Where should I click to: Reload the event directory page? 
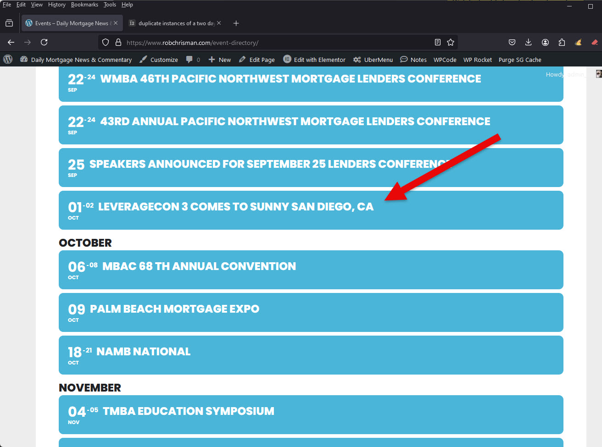pos(44,42)
